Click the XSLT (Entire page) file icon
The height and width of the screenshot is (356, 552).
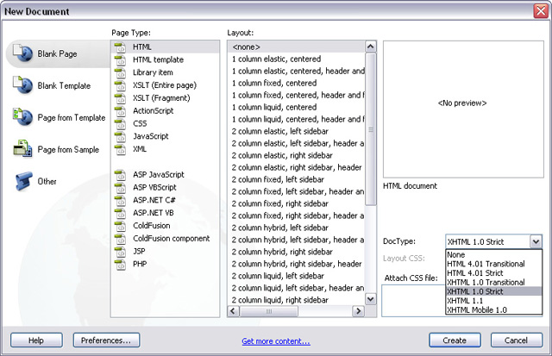coord(121,85)
